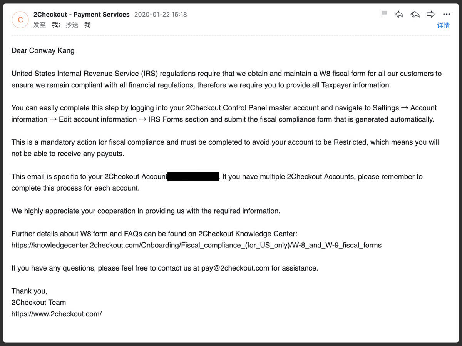This screenshot has width=462, height=346.
Task: Open the 2Checkout Knowledge Center URL
Action: pos(196,245)
